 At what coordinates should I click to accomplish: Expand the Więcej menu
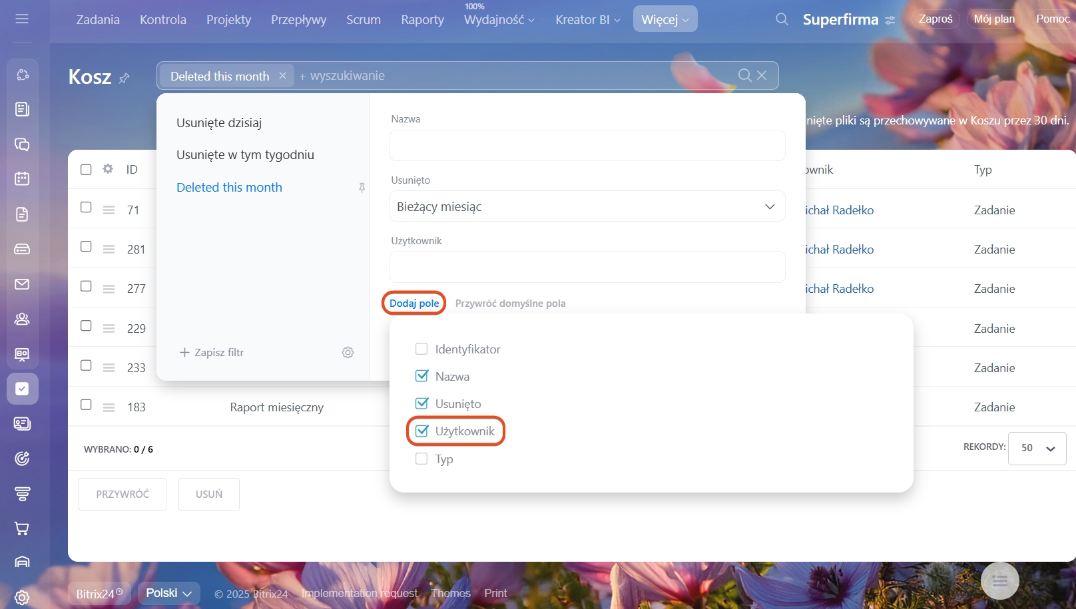pyautogui.click(x=665, y=19)
